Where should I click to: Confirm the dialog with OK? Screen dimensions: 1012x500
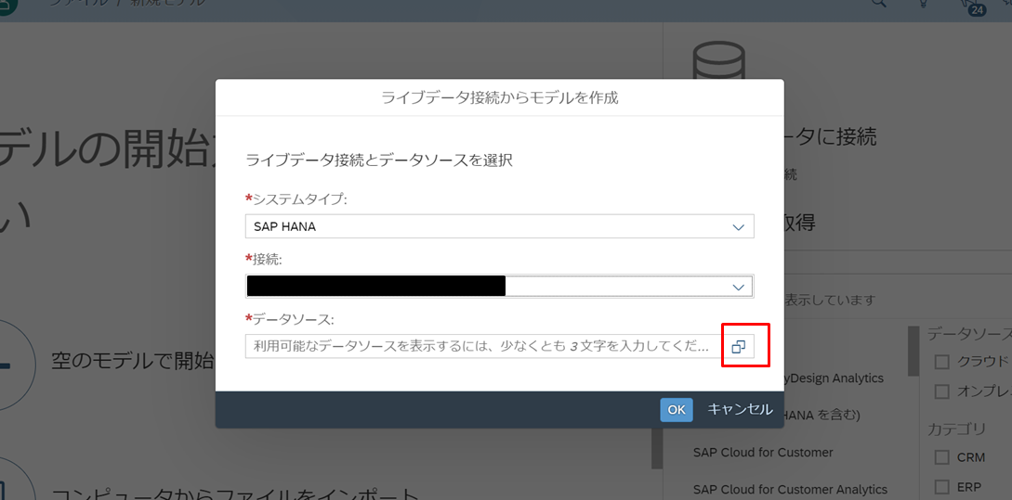[677, 410]
